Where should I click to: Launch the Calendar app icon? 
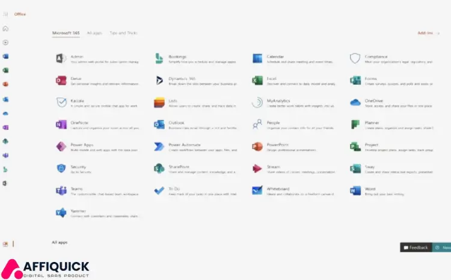257,58
